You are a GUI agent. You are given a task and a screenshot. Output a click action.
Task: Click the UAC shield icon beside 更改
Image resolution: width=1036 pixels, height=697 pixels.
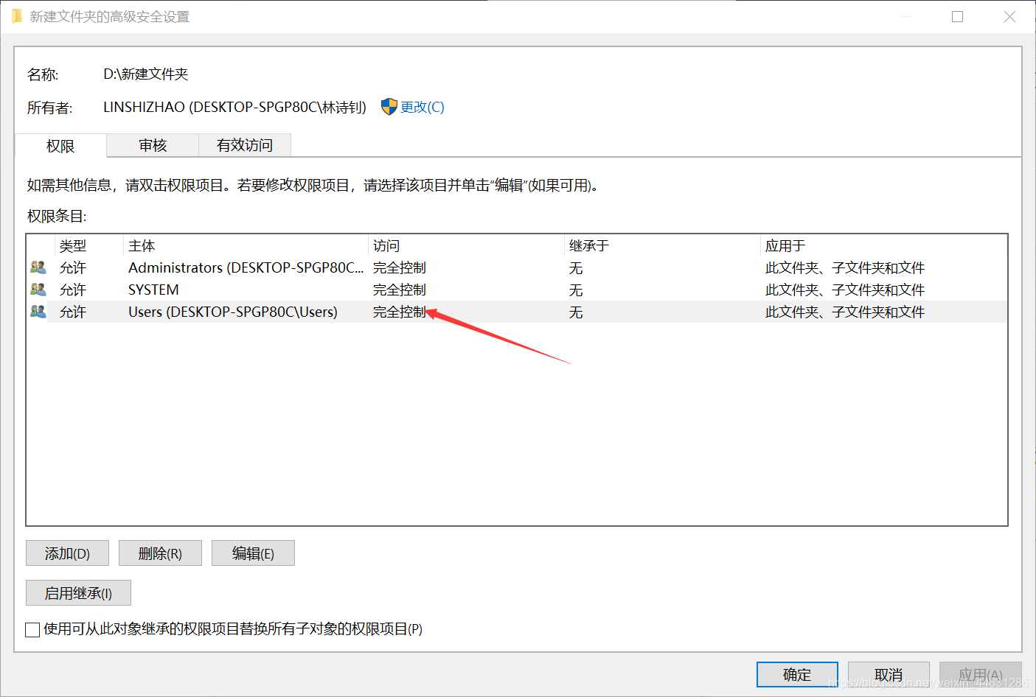click(x=389, y=107)
